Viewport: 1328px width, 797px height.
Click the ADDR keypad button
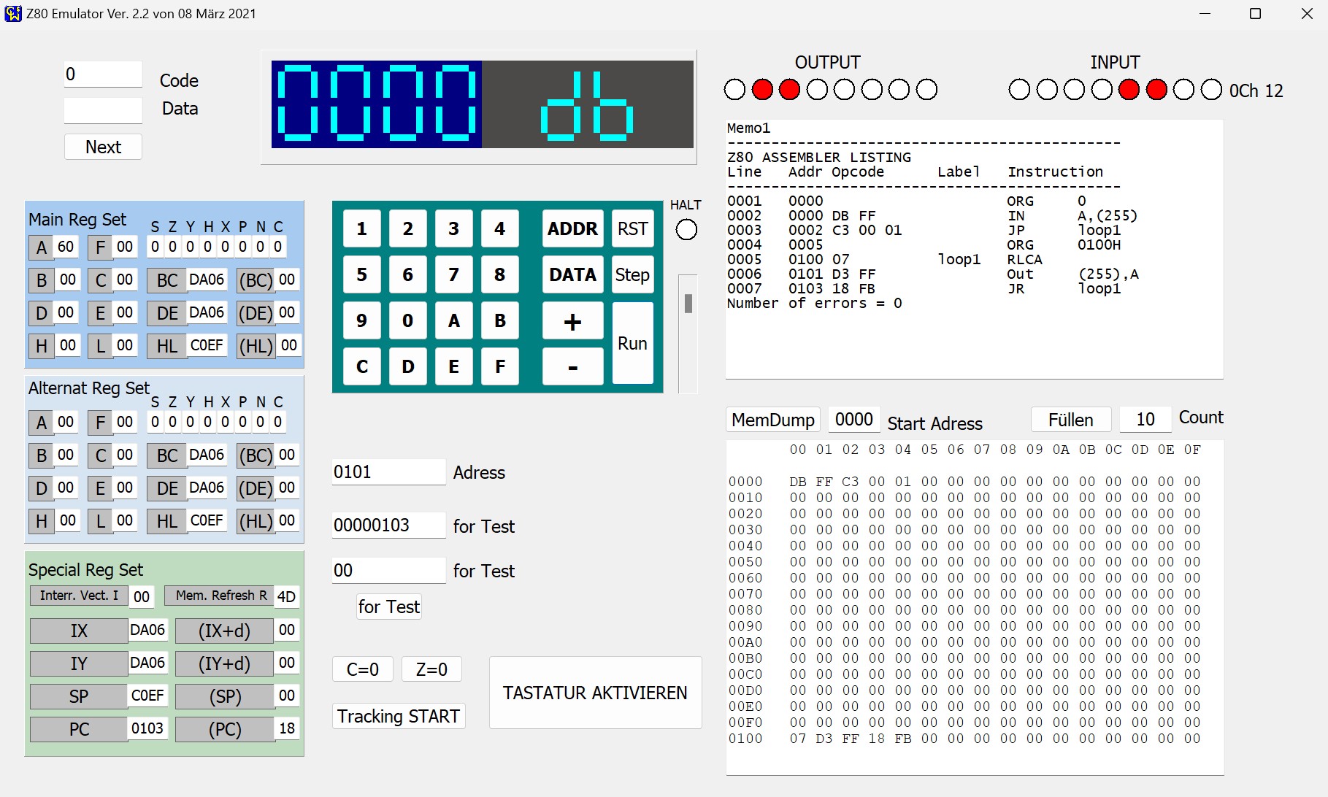click(x=572, y=228)
